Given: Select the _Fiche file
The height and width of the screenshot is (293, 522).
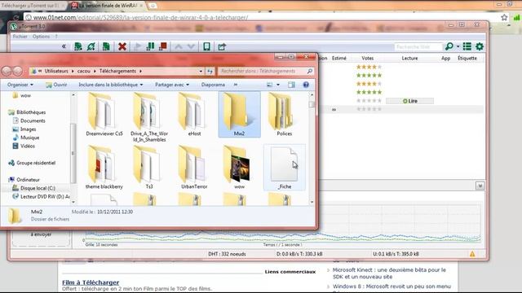Looking at the screenshot, I should pyautogui.click(x=284, y=168).
